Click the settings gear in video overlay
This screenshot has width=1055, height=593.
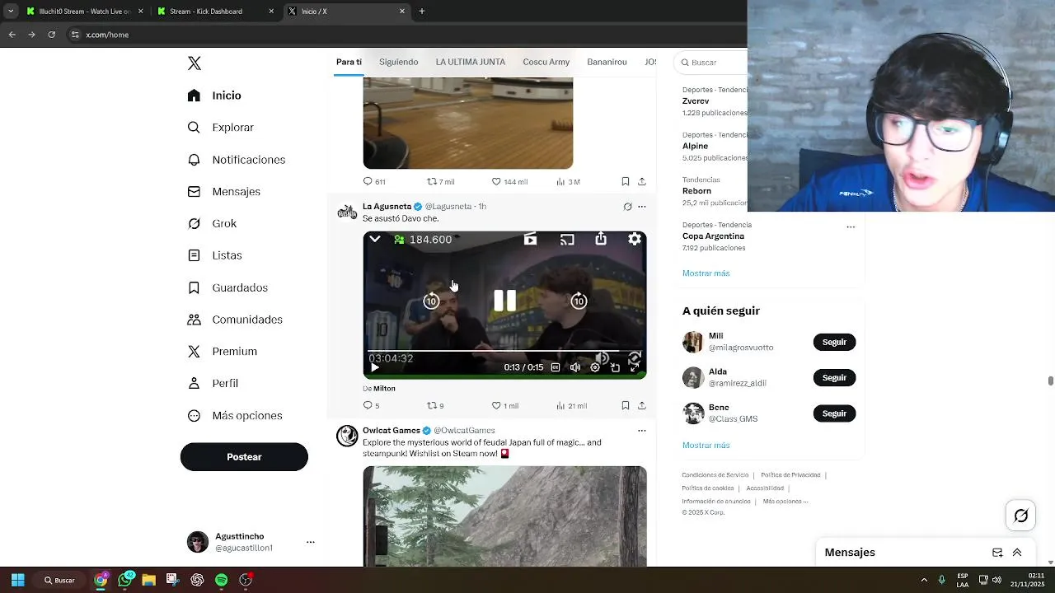635,239
